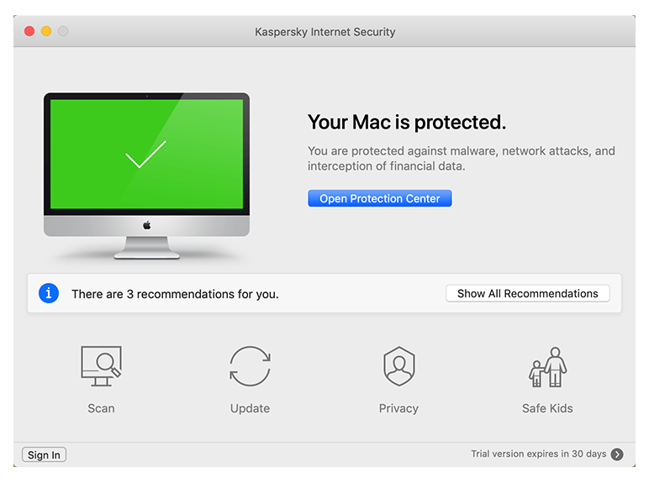
Task: Select the Update text label
Action: point(250,408)
